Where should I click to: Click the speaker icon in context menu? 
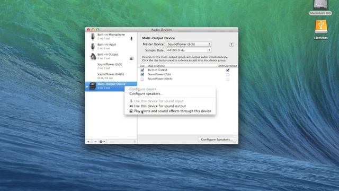(131, 106)
